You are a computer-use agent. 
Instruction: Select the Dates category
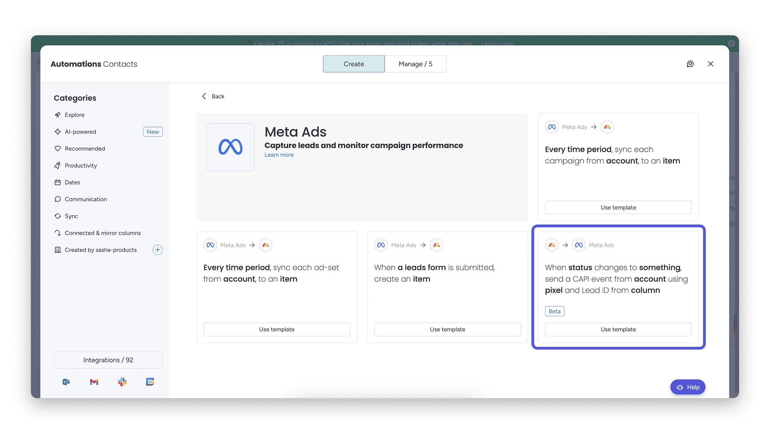(72, 182)
